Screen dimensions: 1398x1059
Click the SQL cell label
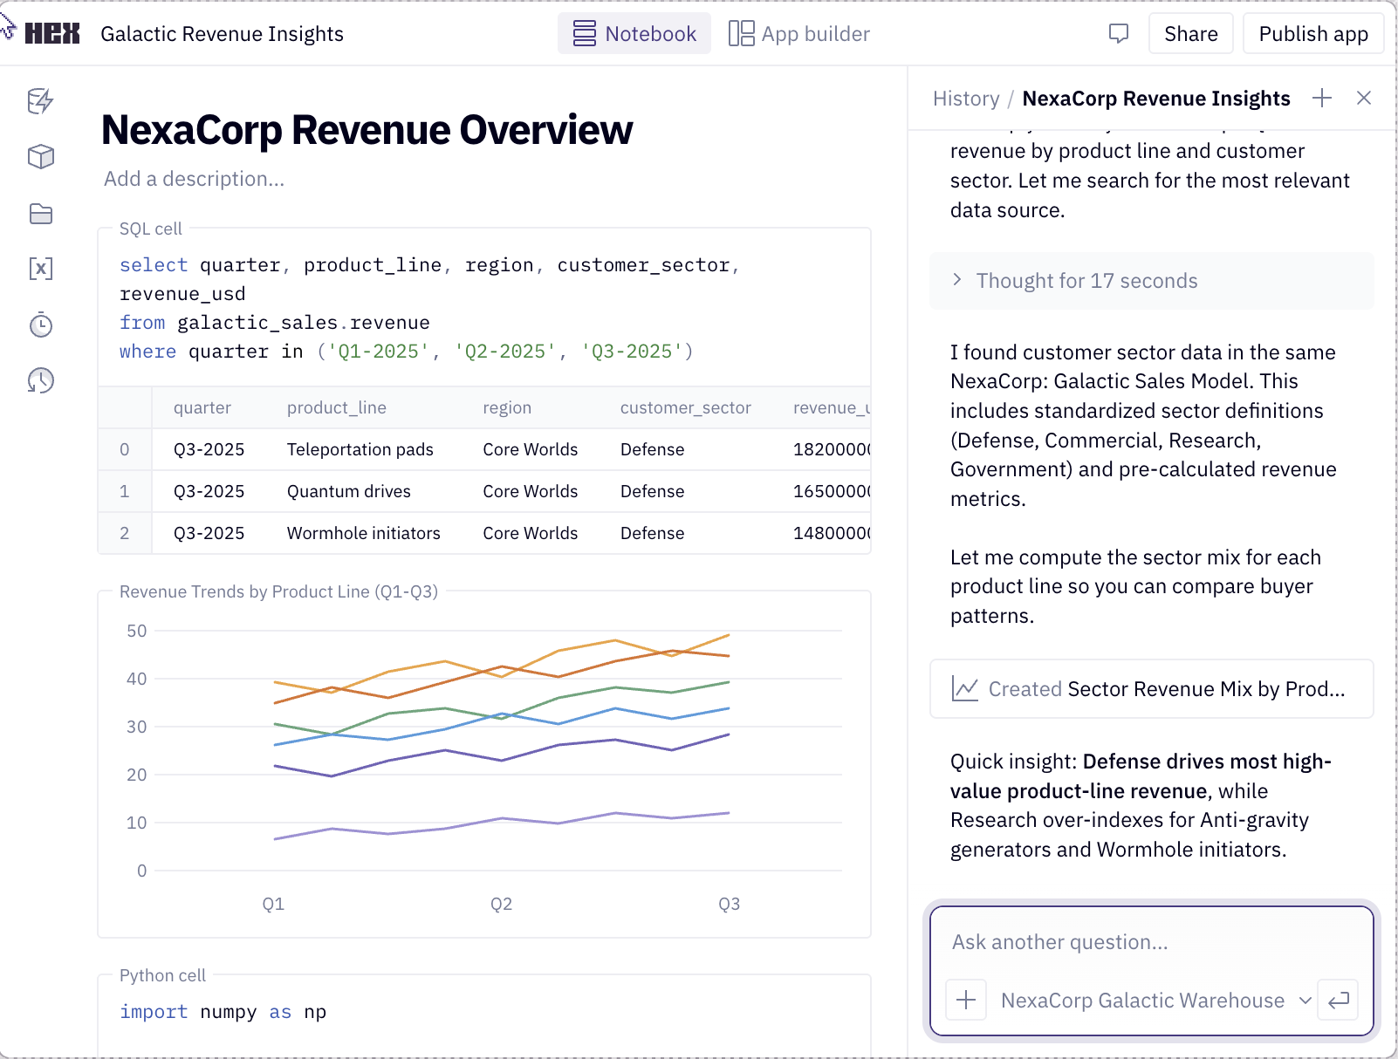[x=151, y=229]
